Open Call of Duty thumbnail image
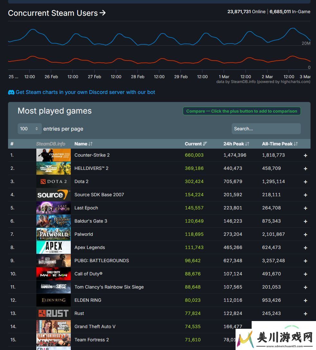 tap(54, 273)
